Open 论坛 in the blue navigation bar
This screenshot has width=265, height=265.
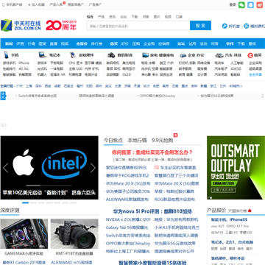(181, 43)
